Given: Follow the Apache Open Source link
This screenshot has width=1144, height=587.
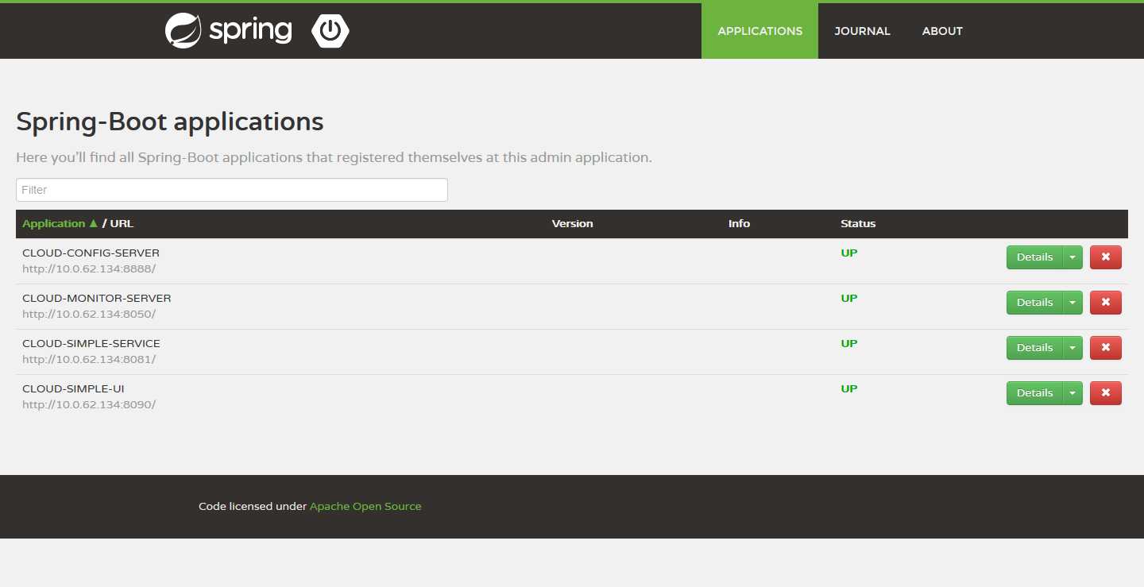Looking at the screenshot, I should click(365, 507).
